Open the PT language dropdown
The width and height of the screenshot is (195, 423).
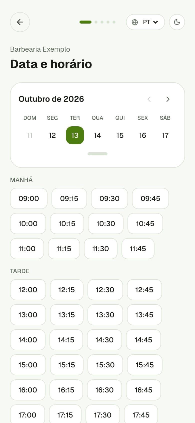coord(145,22)
